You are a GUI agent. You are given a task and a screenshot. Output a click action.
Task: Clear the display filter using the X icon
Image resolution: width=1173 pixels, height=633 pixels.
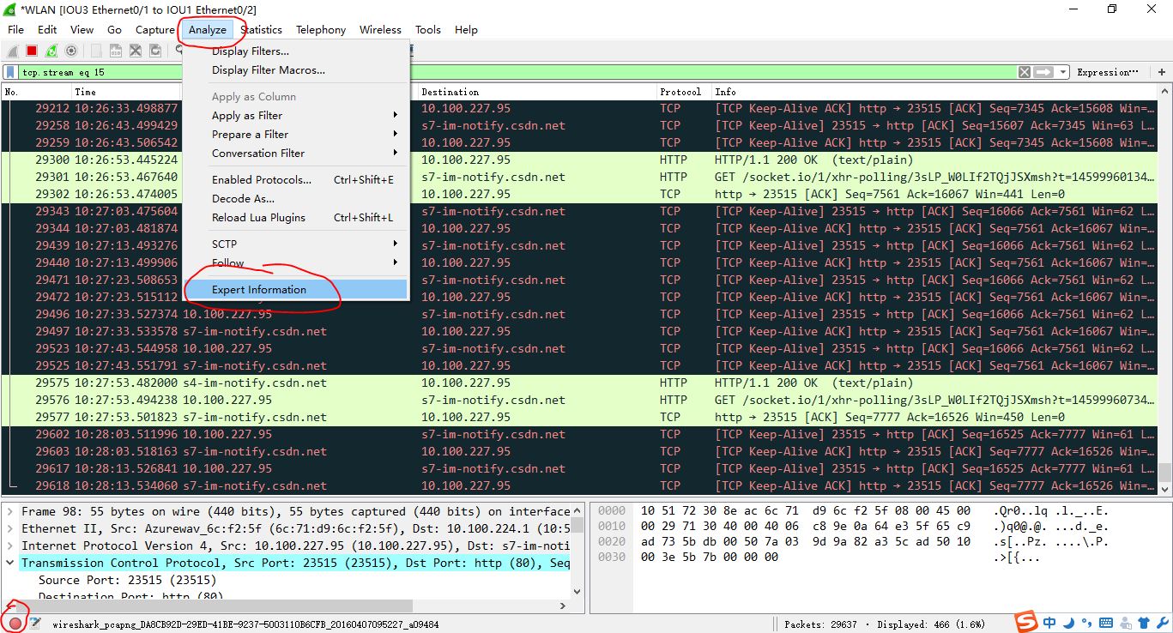pos(1025,72)
